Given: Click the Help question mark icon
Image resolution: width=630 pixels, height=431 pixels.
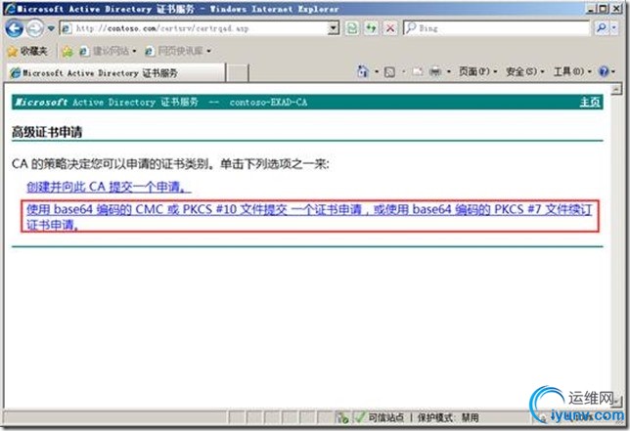Looking at the screenshot, I should [x=604, y=72].
